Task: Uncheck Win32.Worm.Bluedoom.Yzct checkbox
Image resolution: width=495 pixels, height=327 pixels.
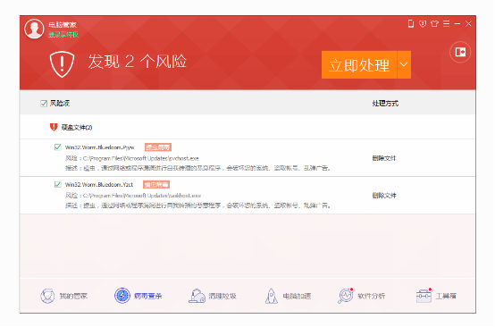Action: coord(57,184)
